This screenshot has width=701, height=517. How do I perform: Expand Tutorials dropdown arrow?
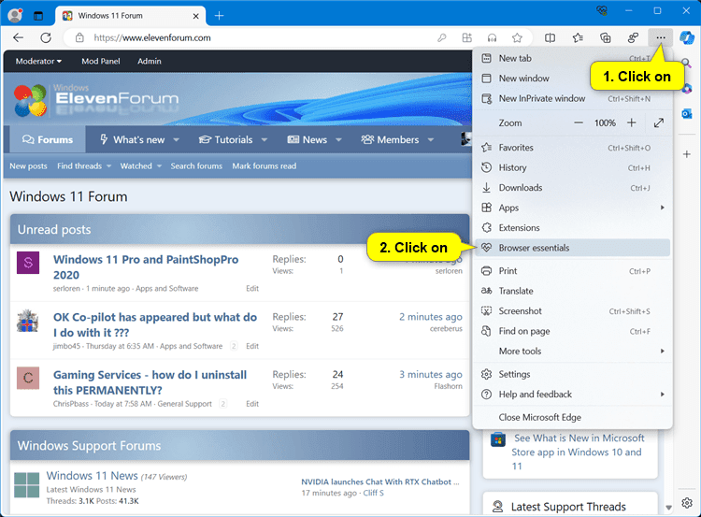pyautogui.click(x=265, y=140)
